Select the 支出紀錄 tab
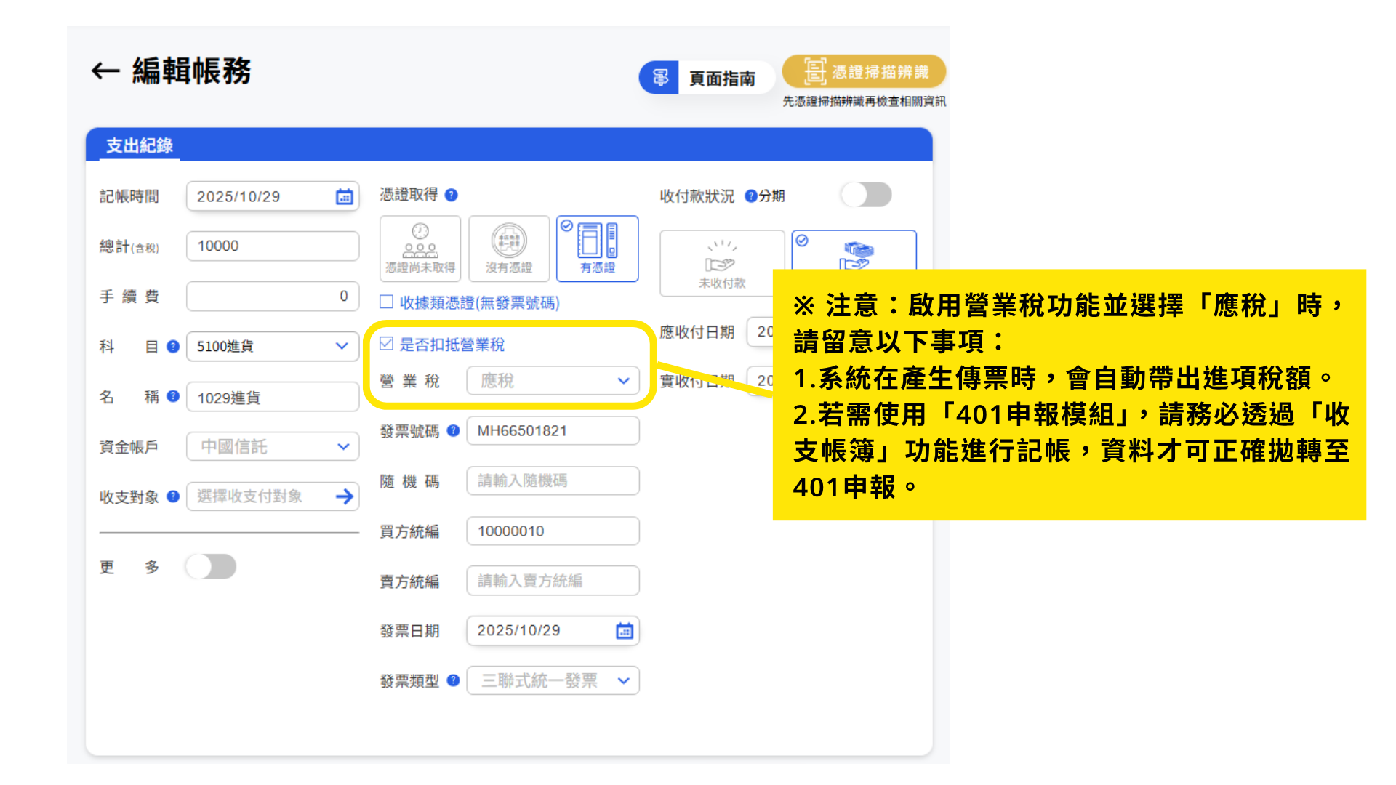This screenshot has width=1396, height=785. [x=140, y=145]
